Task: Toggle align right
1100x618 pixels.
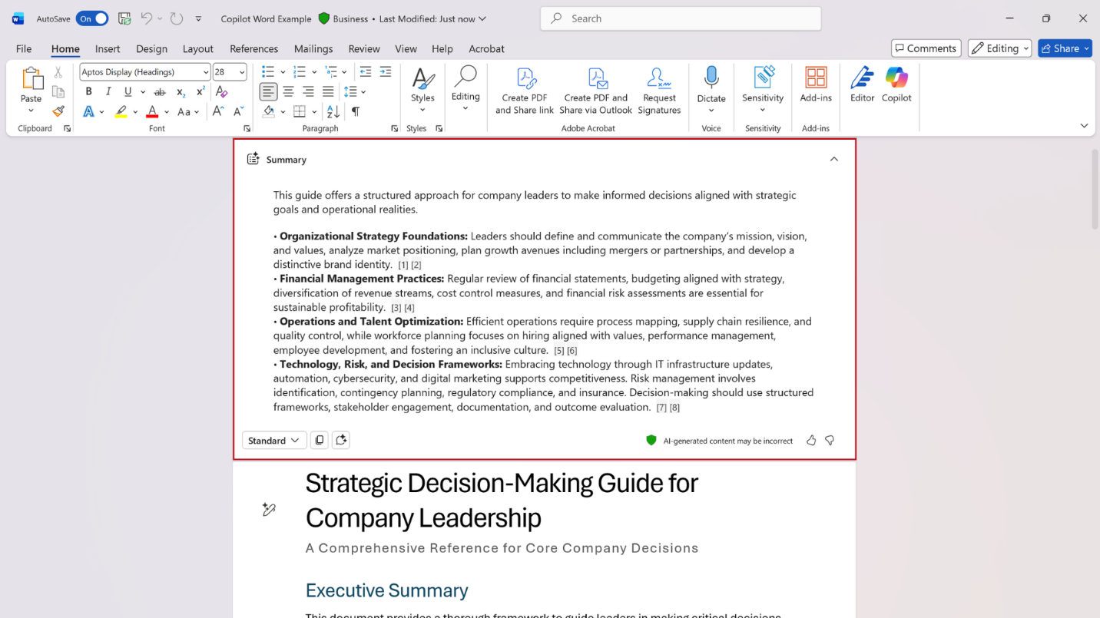Action: coord(308,91)
